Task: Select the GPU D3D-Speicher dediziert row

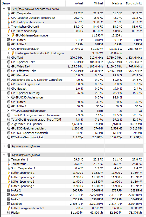Action: pos(72,128)
